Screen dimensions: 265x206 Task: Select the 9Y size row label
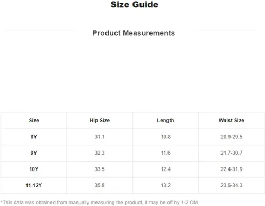[x=34, y=153]
